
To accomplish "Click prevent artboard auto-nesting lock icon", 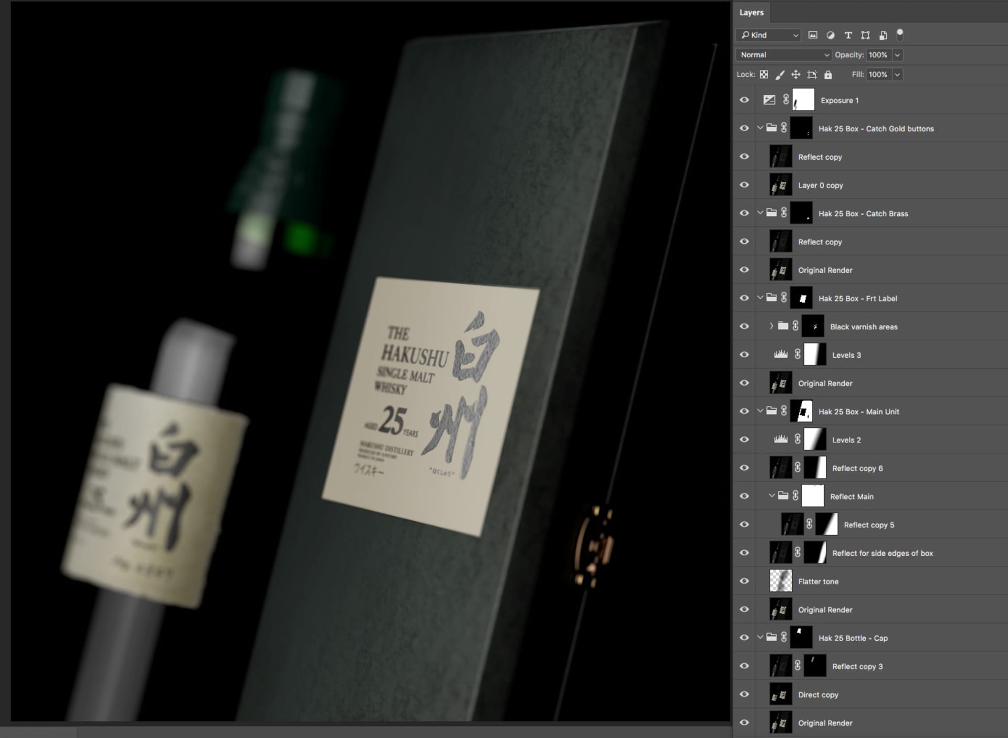I will tap(812, 75).
